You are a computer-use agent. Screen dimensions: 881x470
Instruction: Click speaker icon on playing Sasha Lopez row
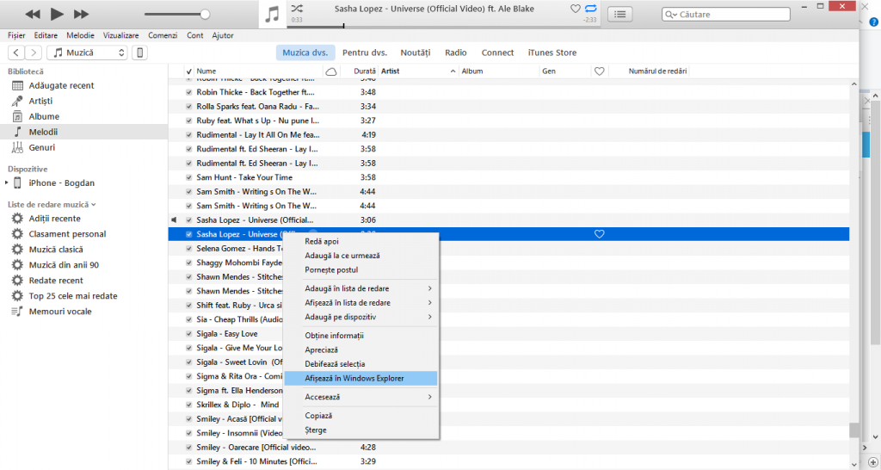tap(174, 220)
